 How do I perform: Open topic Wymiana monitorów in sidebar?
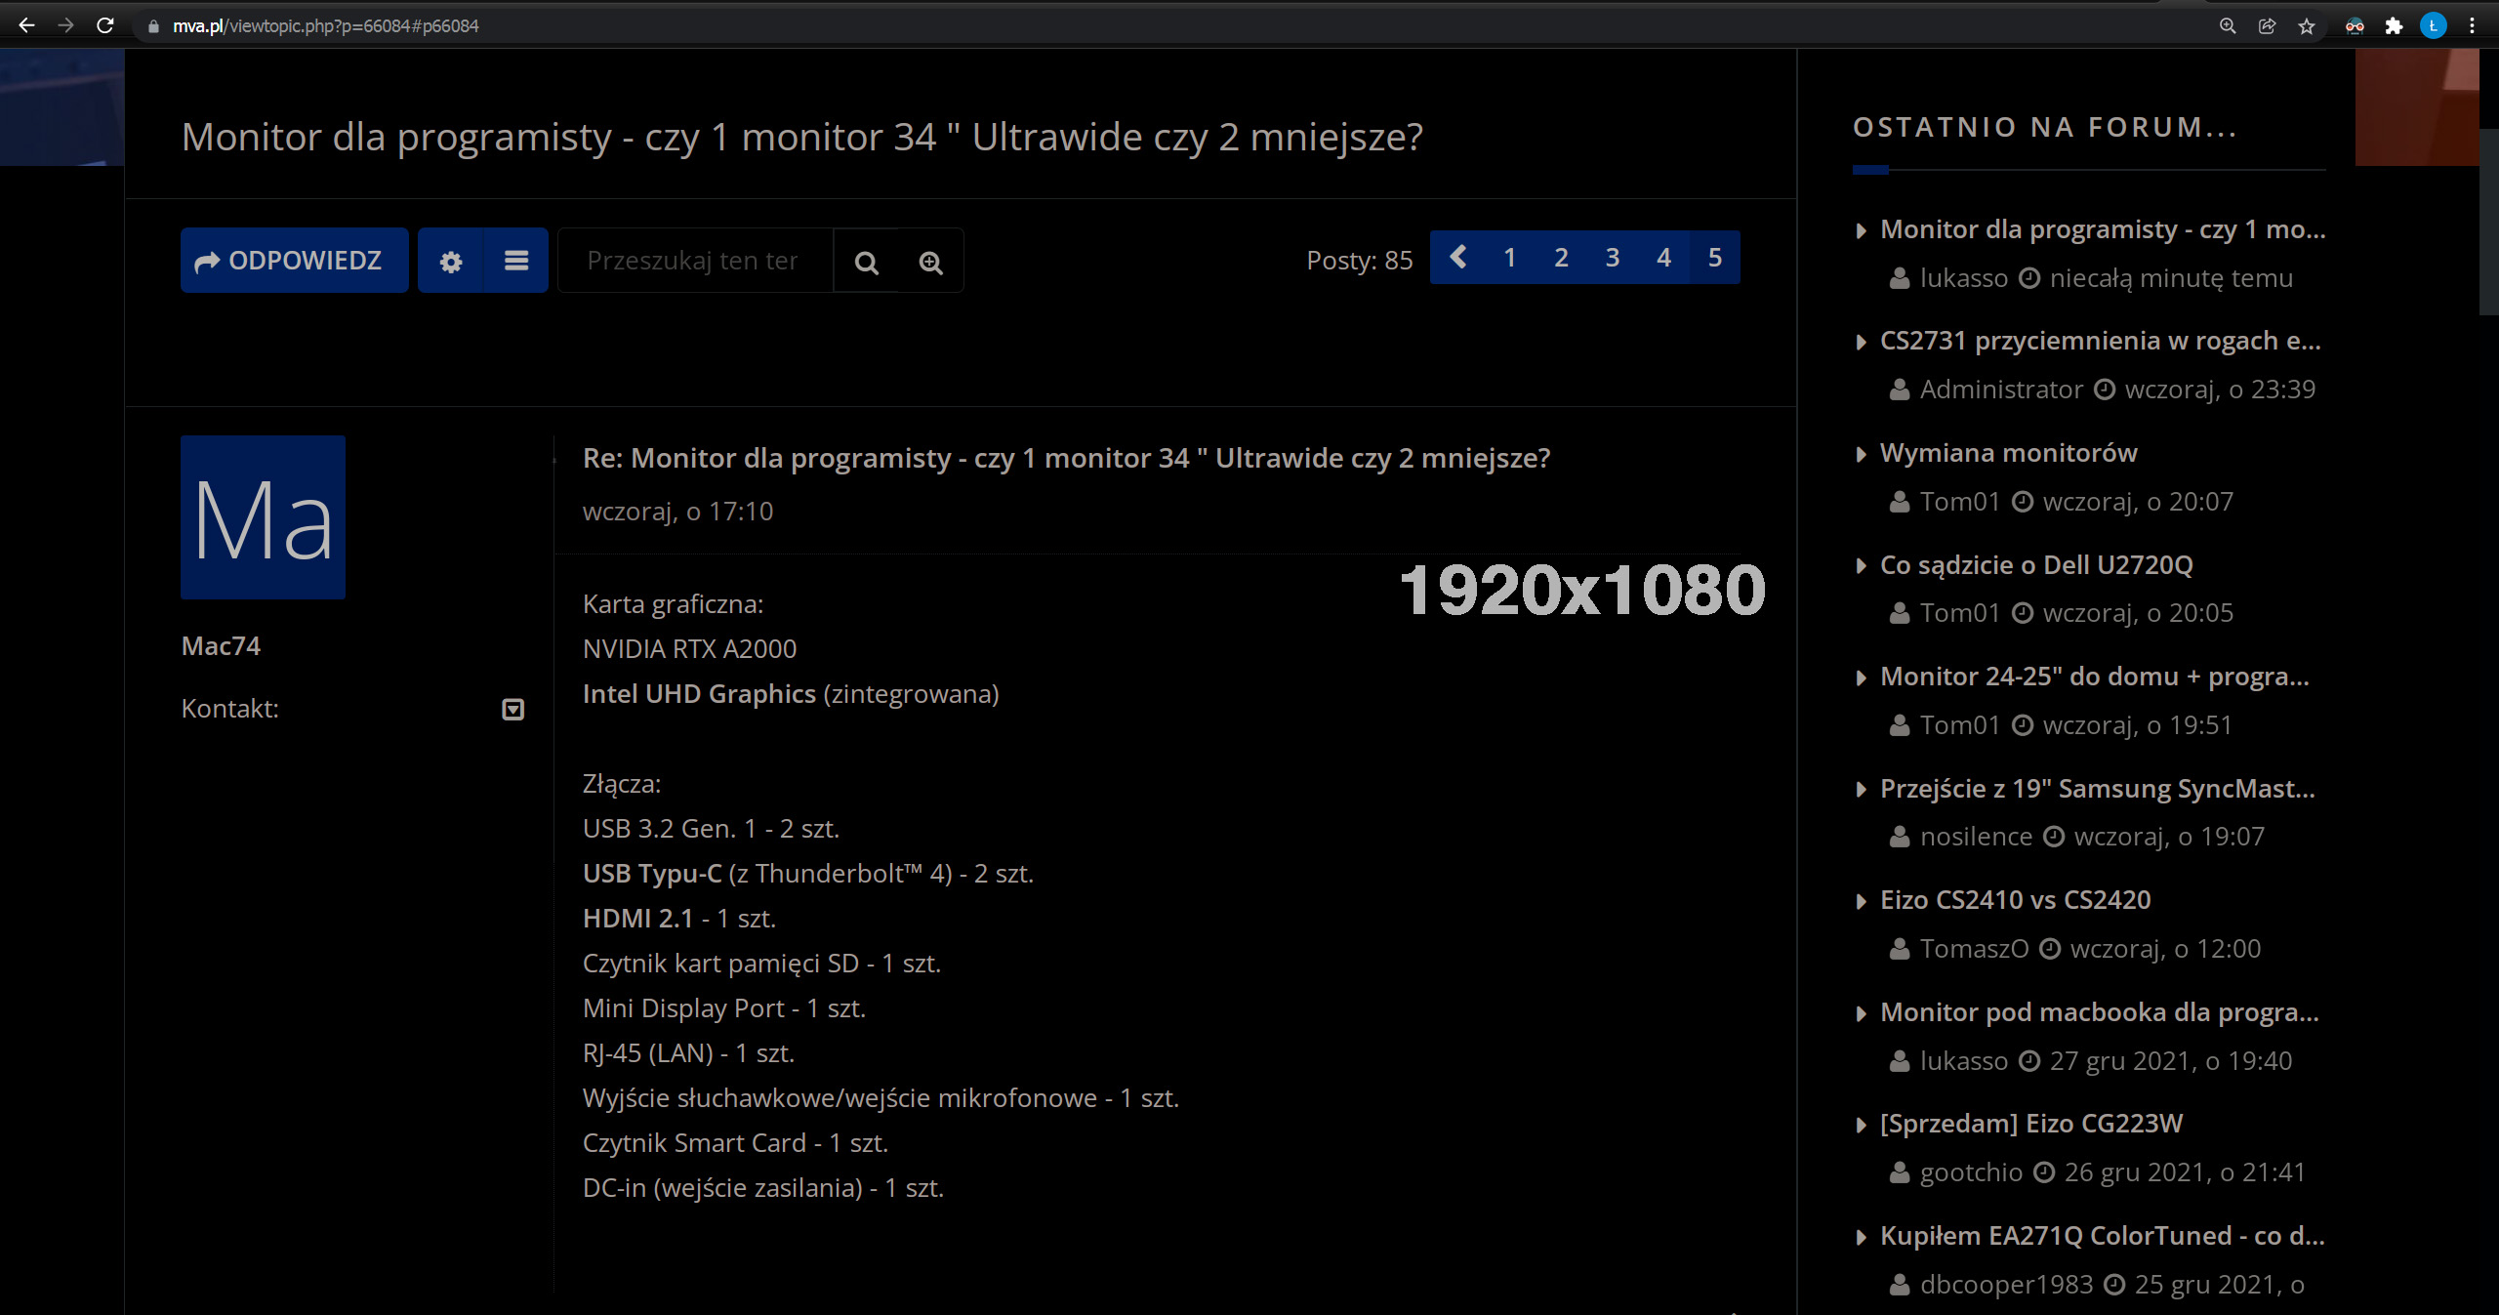(x=2008, y=453)
